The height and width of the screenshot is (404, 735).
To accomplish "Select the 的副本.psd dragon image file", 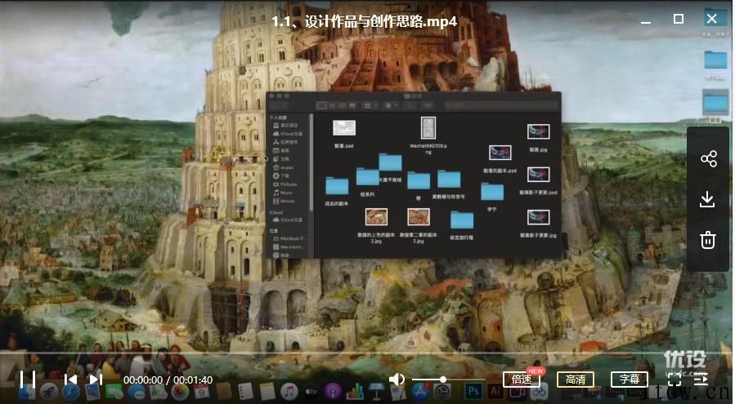I will tap(500, 153).
